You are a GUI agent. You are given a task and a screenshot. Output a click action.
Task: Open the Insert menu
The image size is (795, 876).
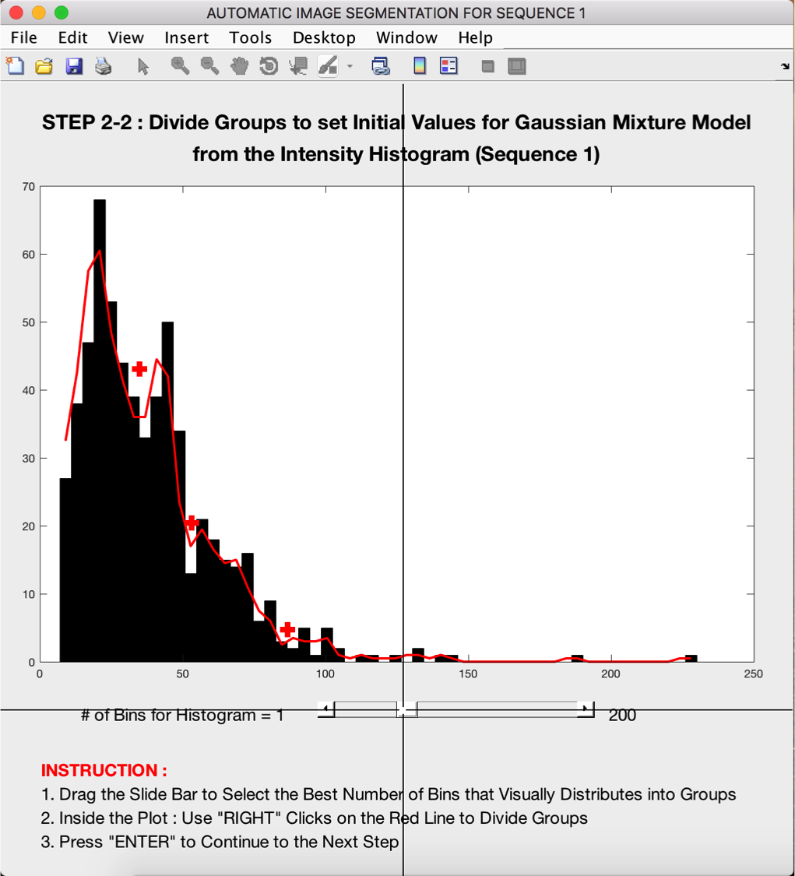[x=186, y=37]
